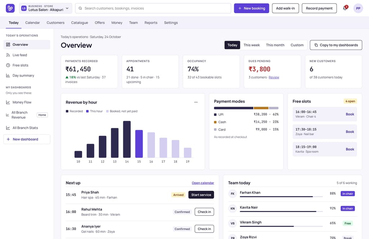Click the hour 14 revenue bar
Screen dimensions: 369x239
127,139
